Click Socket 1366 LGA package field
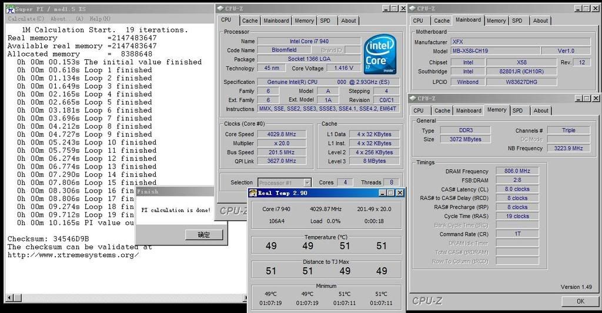Screen dimensions: 602x313 (309, 59)
